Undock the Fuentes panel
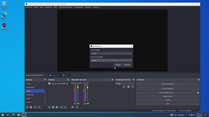 pos(68,80)
